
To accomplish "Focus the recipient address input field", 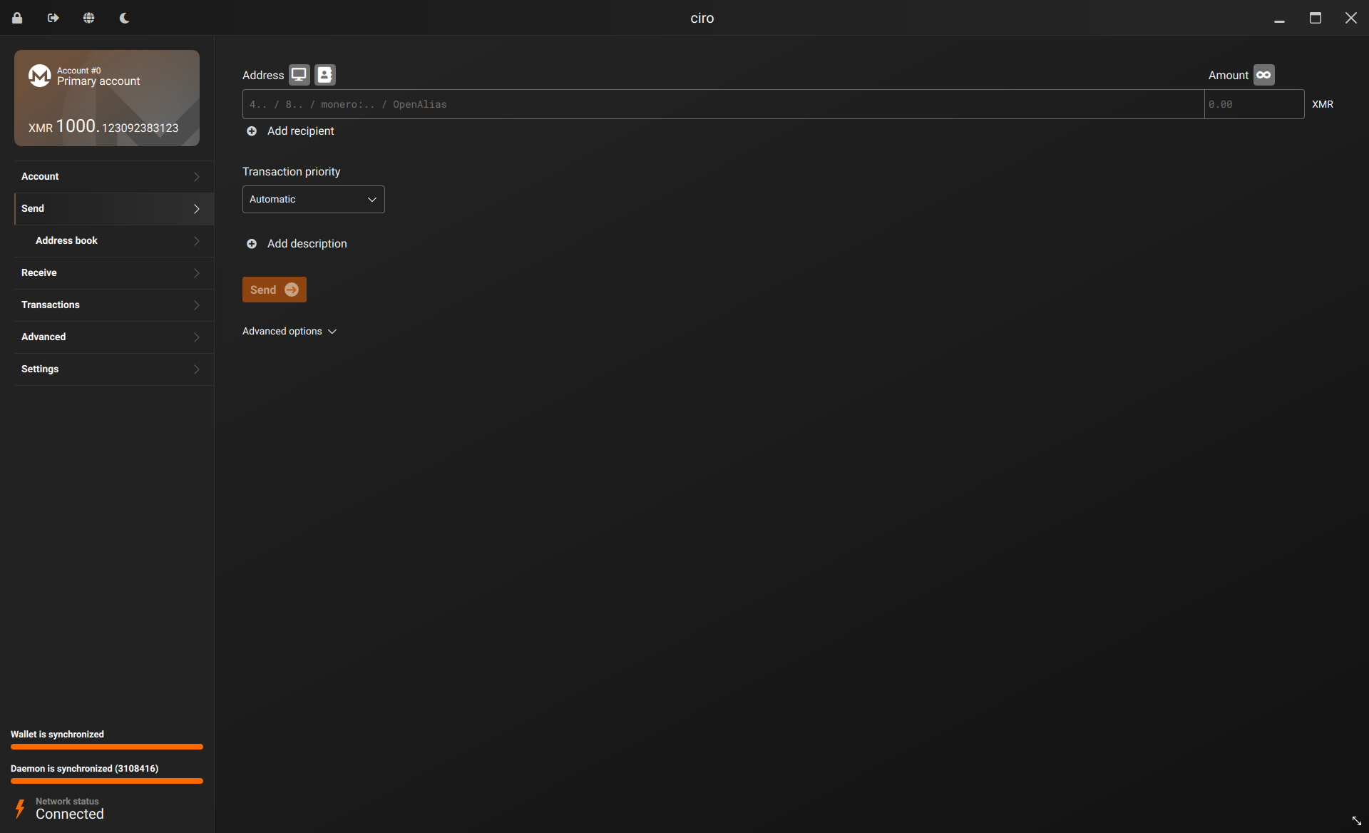I will tap(722, 104).
